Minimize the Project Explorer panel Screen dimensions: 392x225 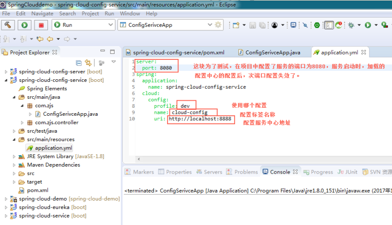click(102, 51)
